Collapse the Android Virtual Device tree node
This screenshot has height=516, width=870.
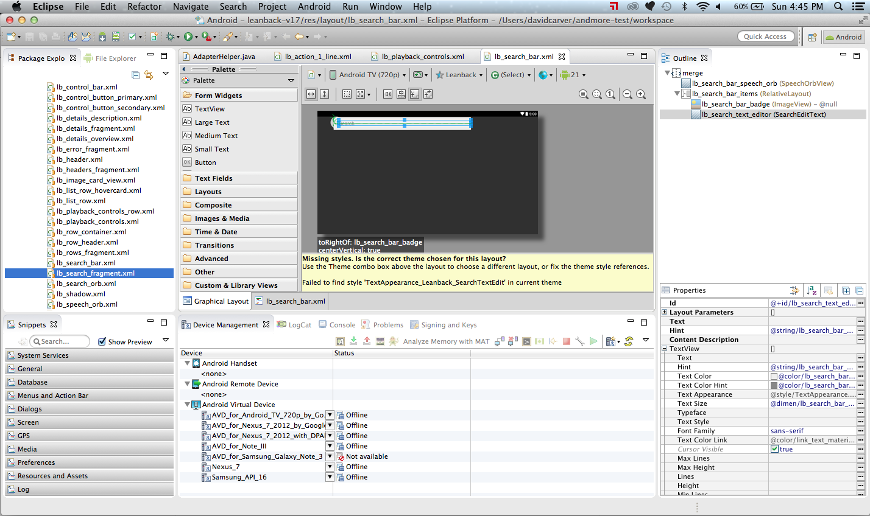(x=188, y=405)
